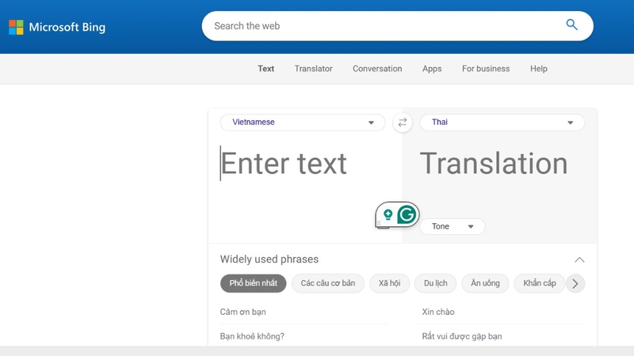Show more phrase categories with arrow

point(575,283)
